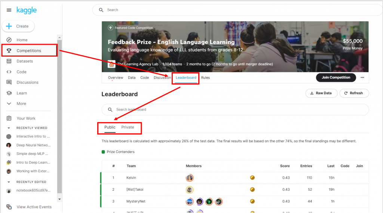Open the Rules tab
This screenshot has width=383, height=213.
(x=205, y=77)
